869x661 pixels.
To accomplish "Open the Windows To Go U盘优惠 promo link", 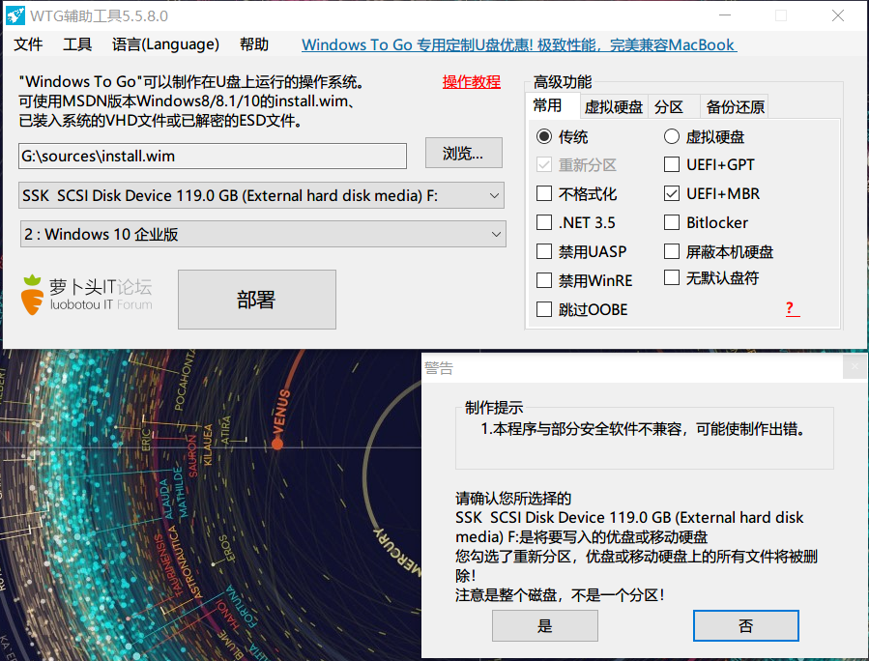I will tap(519, 44).
